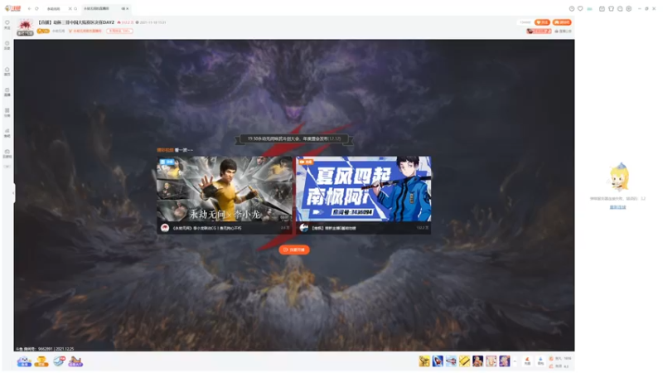
Task: Go back with the left arrow button
Action: tap(29, 8)
